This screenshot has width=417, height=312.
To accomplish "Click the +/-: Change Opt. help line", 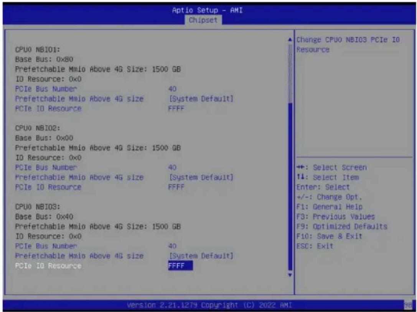I will [x=330, y=197].
